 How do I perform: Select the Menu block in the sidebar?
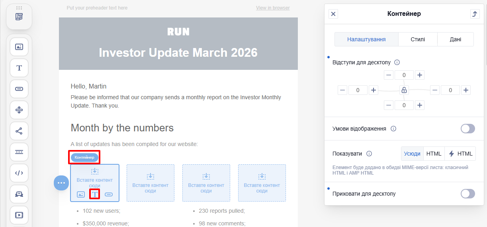19,152
